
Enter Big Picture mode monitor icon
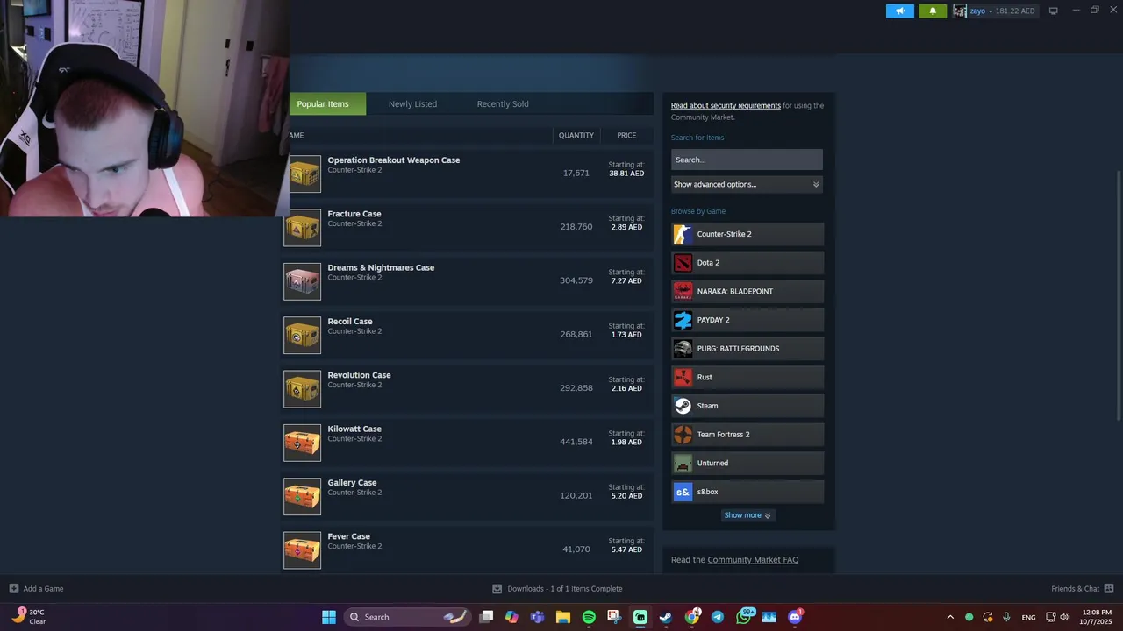1054,11
